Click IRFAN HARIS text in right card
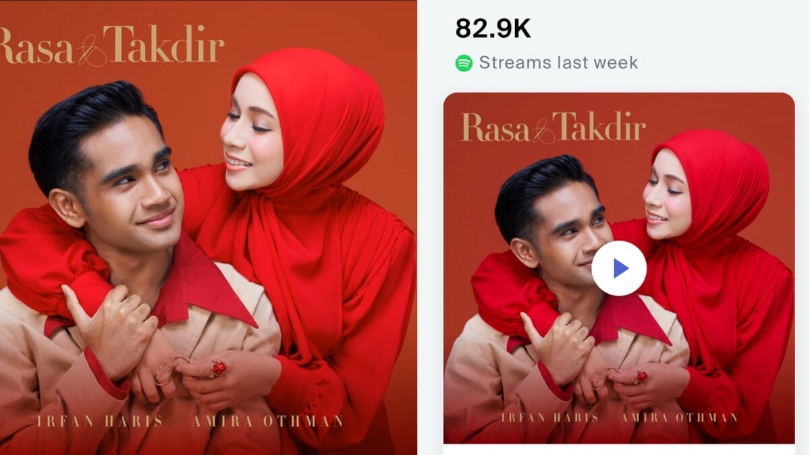Screen dimensions: 810x455 point(549,418)
